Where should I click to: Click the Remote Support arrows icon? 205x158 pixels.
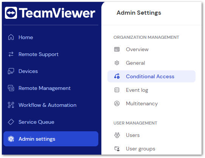coord(11,54)
